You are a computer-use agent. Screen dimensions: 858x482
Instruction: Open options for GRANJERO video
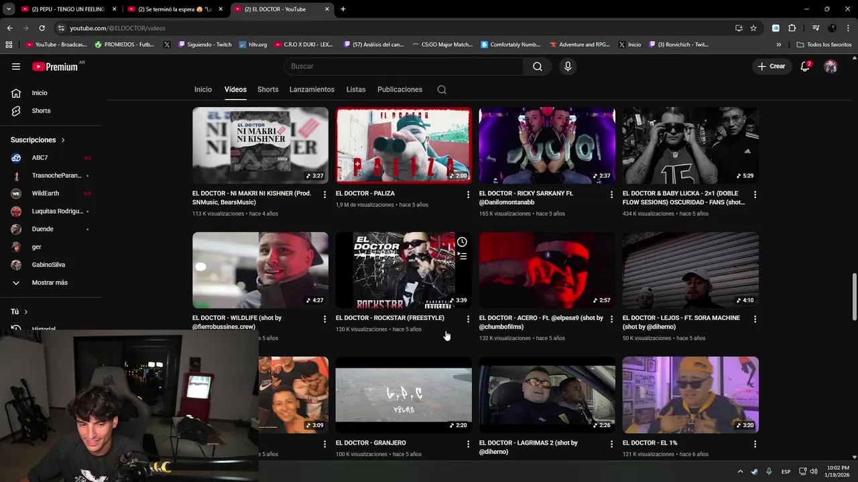point(468,444)
